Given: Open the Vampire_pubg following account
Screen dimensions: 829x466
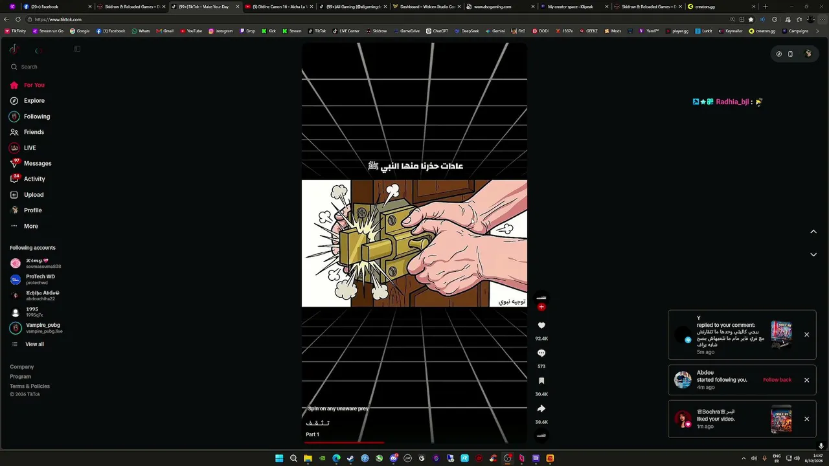Looking at the screenshot, I should click(x=37, y=328).
